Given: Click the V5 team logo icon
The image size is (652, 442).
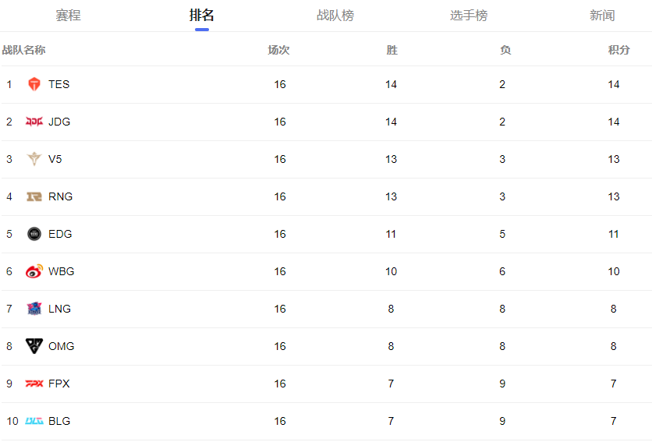Looking at the screenshot, I should [34, 159].
